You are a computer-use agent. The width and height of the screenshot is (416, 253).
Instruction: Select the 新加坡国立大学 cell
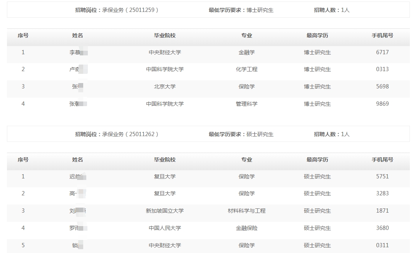click(x=165, y=211)
